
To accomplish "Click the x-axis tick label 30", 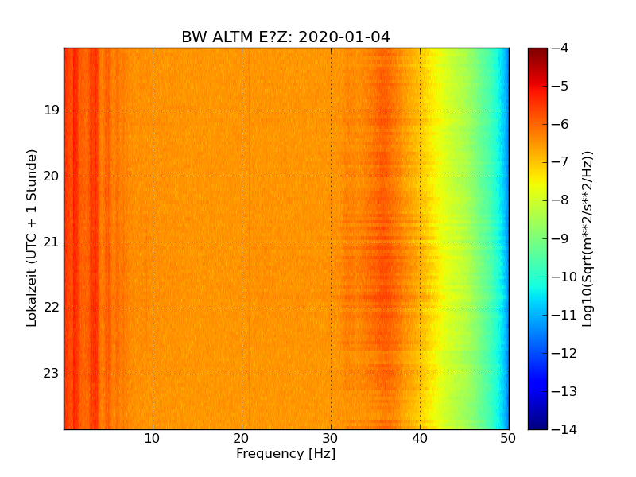I will click(x=331, y=439).
